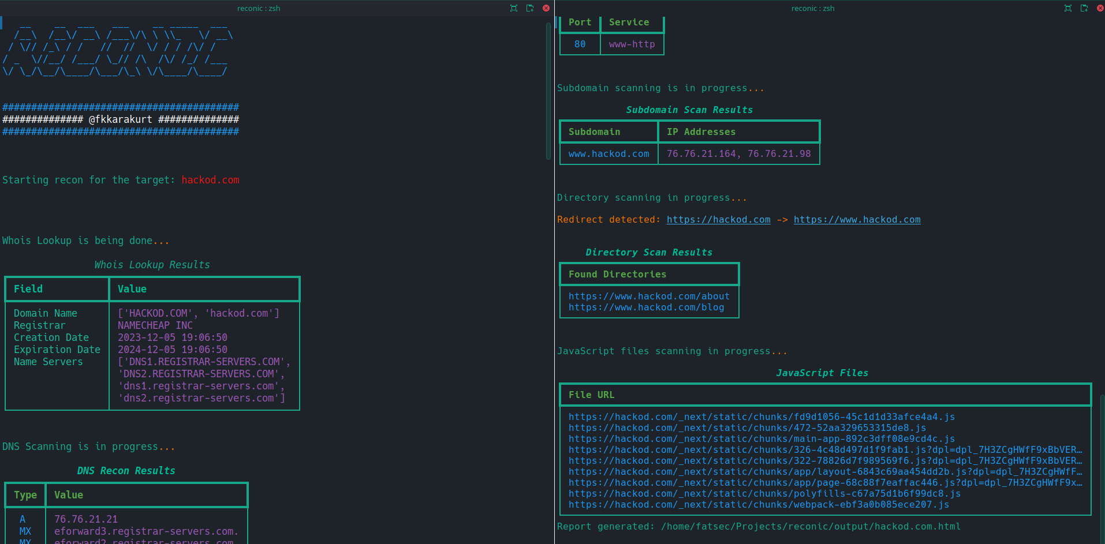Click the 'Service' column header
The width and height of the screenshot is (1105, 544).
[x=629, y=22]
